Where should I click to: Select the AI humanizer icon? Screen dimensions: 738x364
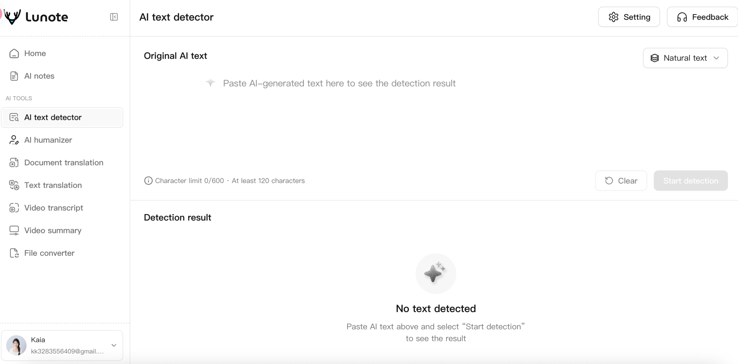[x=14, y=140]
